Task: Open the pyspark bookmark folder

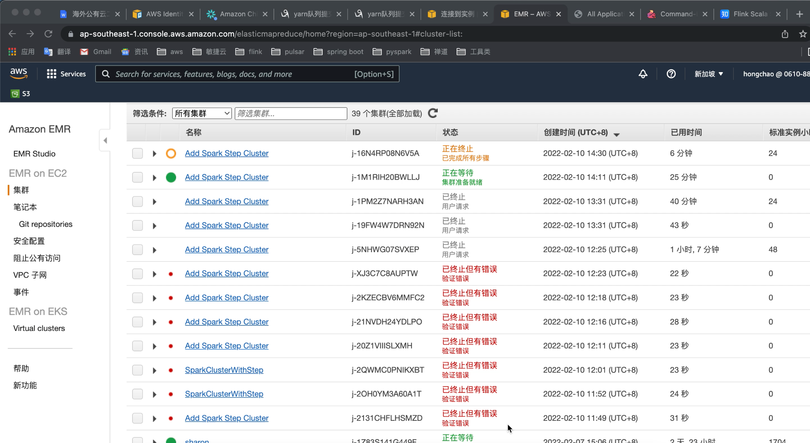Action: click(x=392, y=52)
